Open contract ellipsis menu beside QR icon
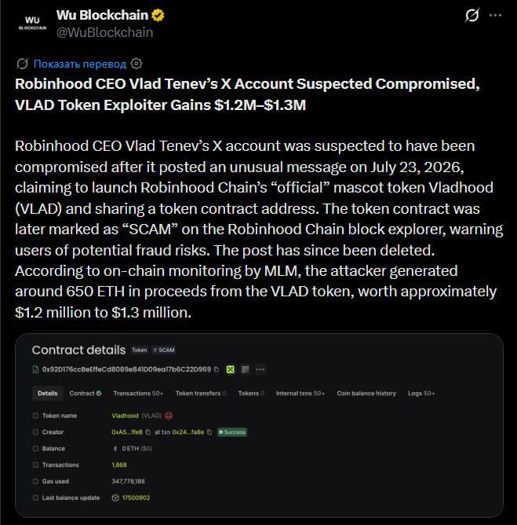This screenshot has width=517, height=525. pos(260,369)
